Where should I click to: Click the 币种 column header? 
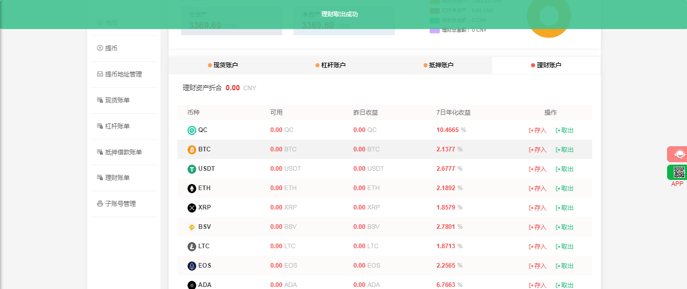click(193, 113)
